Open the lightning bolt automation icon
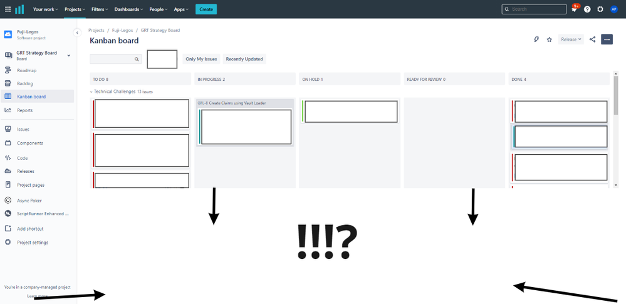The height and width of the screenshot is (304, 626). 536,39
